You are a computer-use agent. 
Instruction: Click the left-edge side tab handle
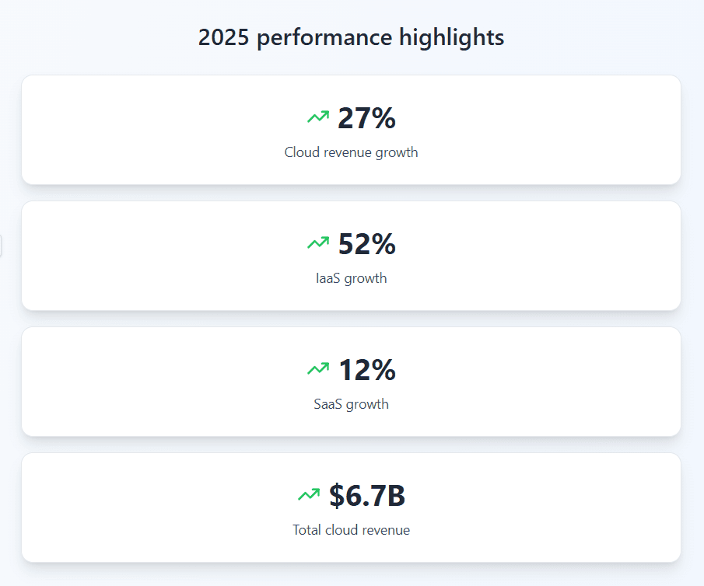pyautogui.click(x=1, y=245)
